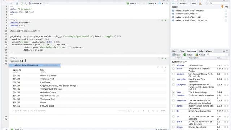Select javierluraschi/iris-pin entry
Screen dimensions: 231x130
pyautogui.click(x=188, y=17)
